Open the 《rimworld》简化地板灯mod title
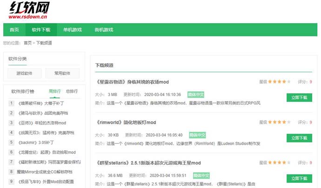This screenshot has height=188, width=321. click(126, 123)
